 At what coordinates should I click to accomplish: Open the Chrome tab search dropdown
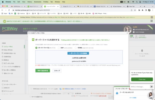(152, 6)
